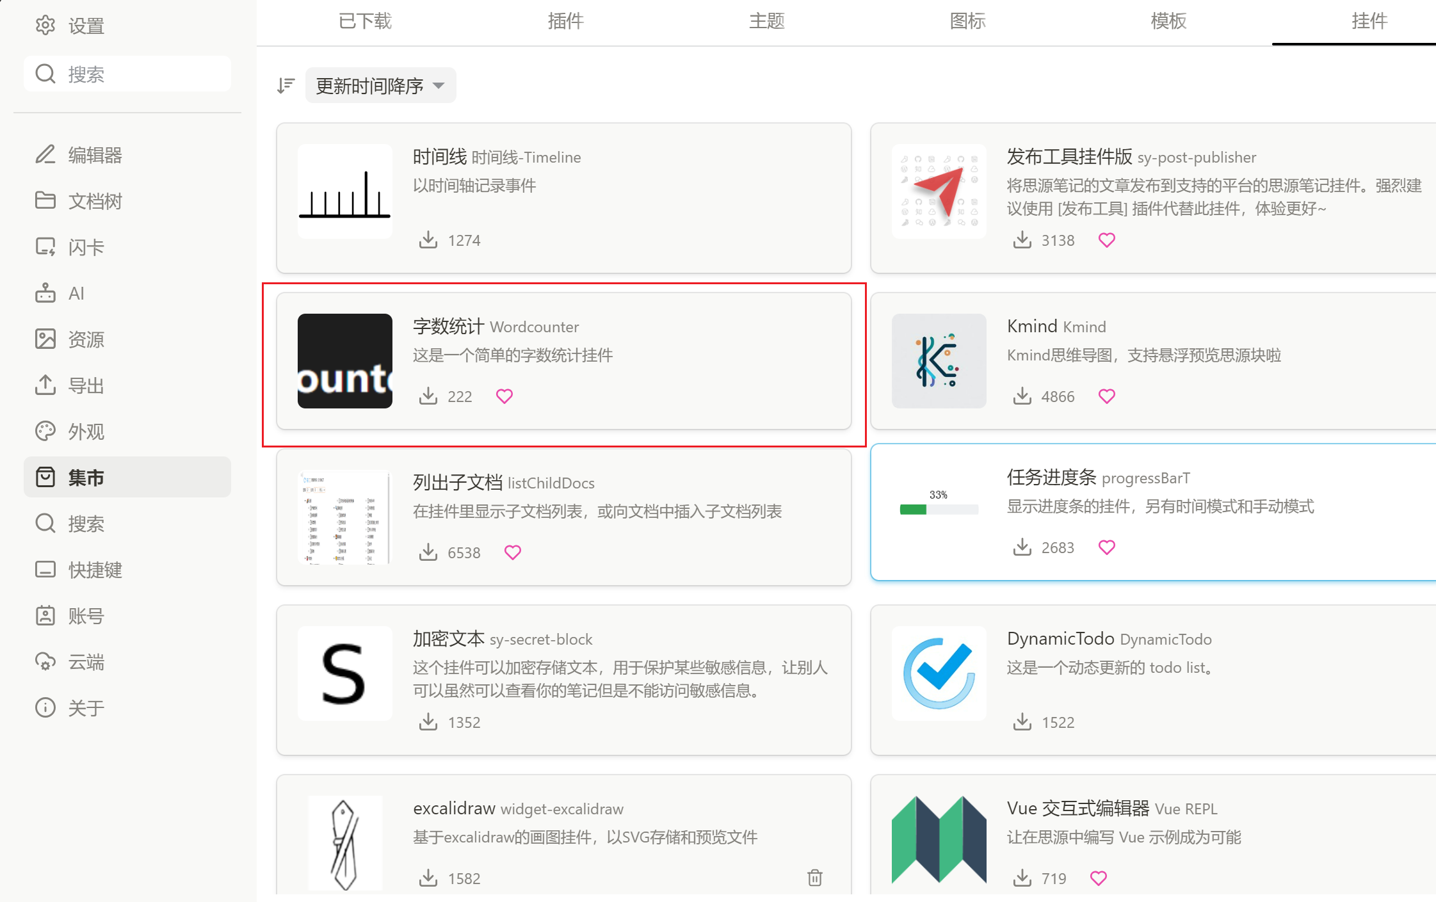Click download icon on listChildDocs widget
This screenshot has height=902, width=1436.
428,552
